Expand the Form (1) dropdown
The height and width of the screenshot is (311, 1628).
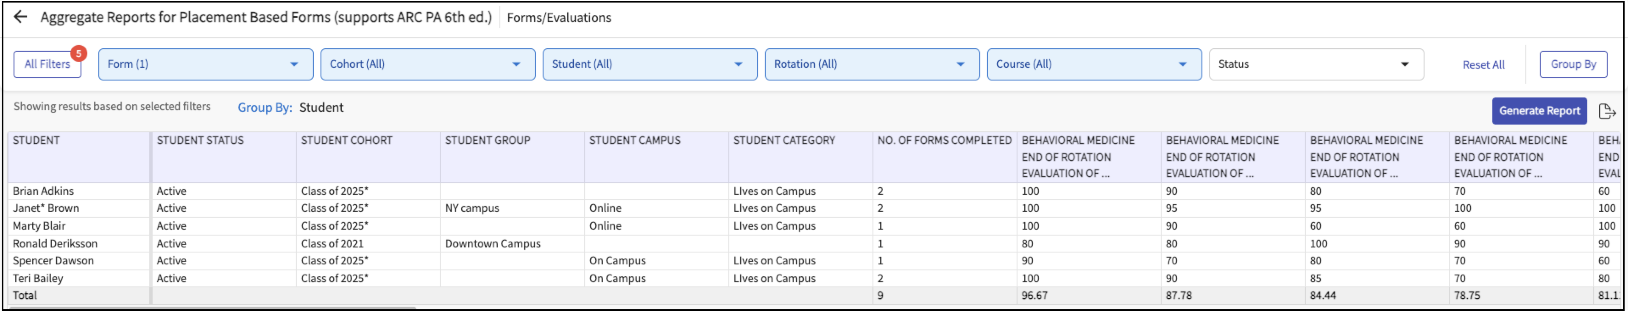205,64
